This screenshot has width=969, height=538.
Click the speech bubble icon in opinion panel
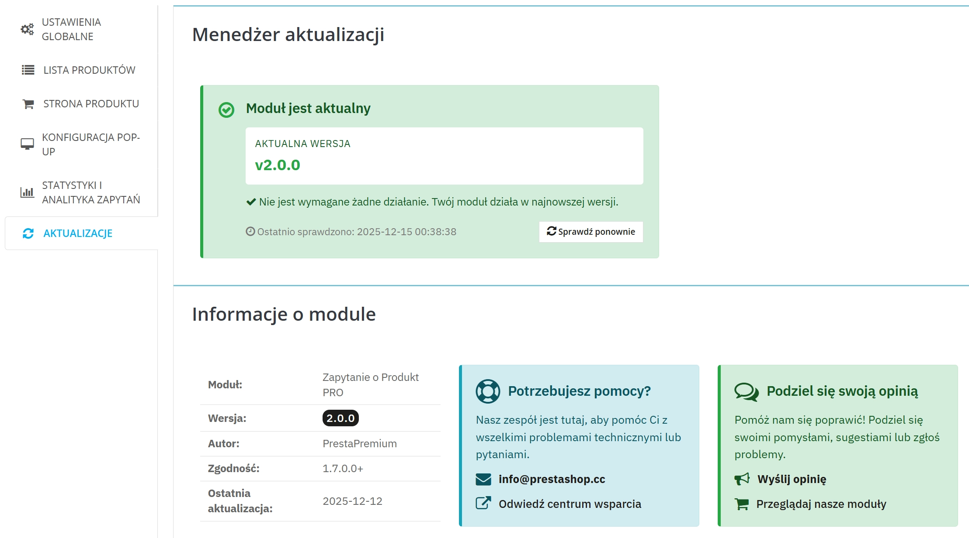[746, 391]
